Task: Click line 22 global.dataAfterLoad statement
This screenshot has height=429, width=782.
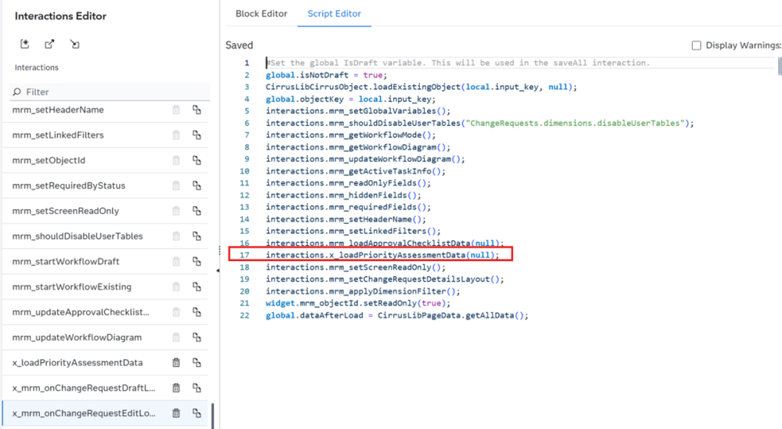Action: point(396,315)
